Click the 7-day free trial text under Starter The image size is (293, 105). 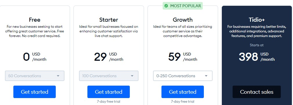109,102
